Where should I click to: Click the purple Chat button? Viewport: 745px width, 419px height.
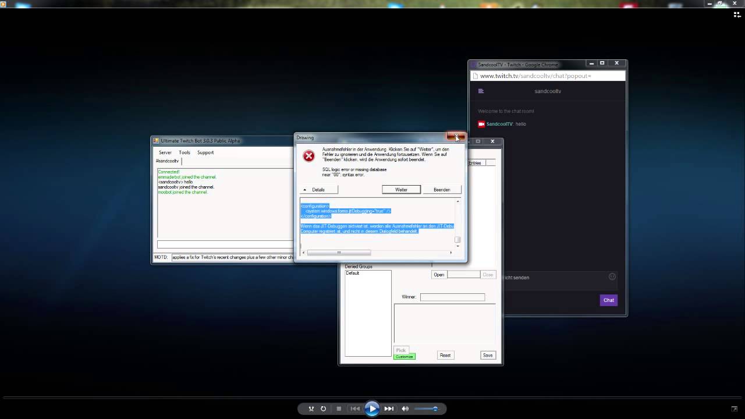click(x=609, y=300)
